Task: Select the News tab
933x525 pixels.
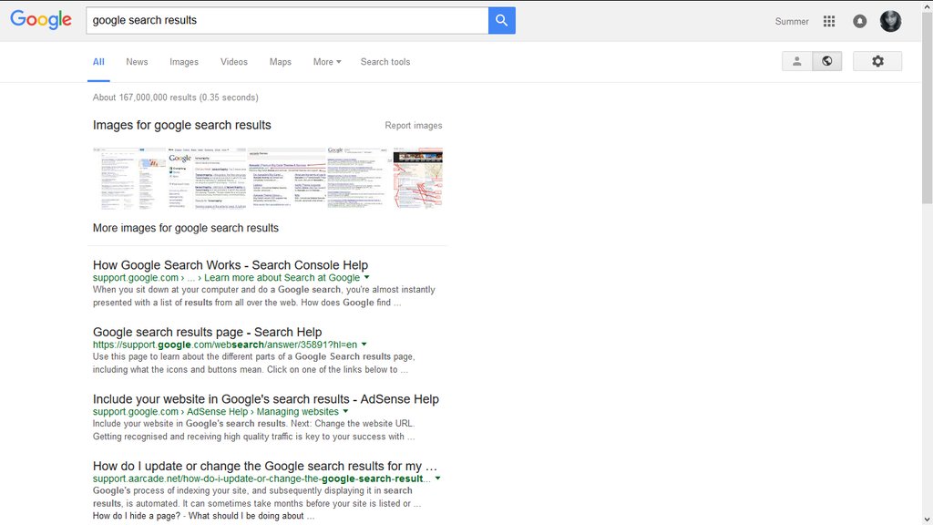Action: pos(137,61)
